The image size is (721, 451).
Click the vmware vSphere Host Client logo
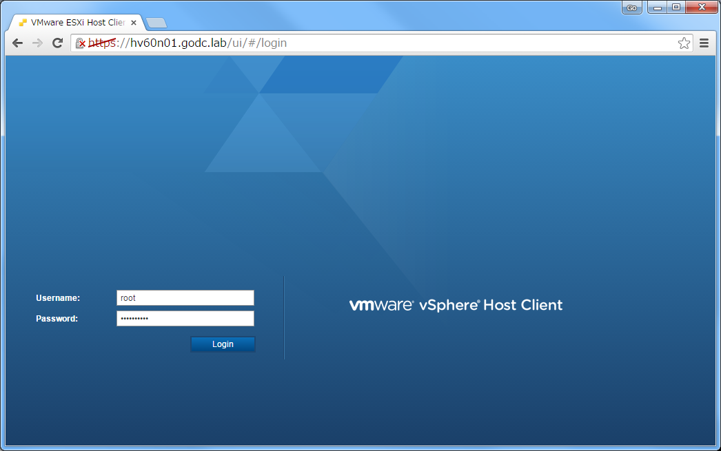[x=456, y=305]
